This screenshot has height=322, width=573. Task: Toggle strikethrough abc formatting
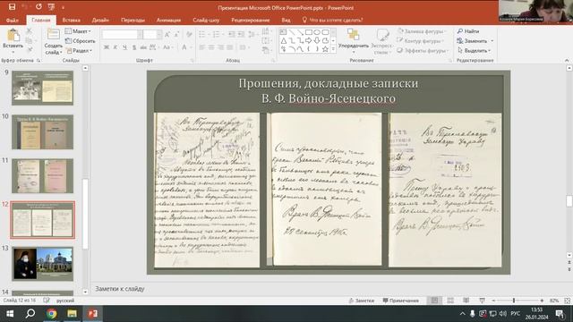coord(143,47)
